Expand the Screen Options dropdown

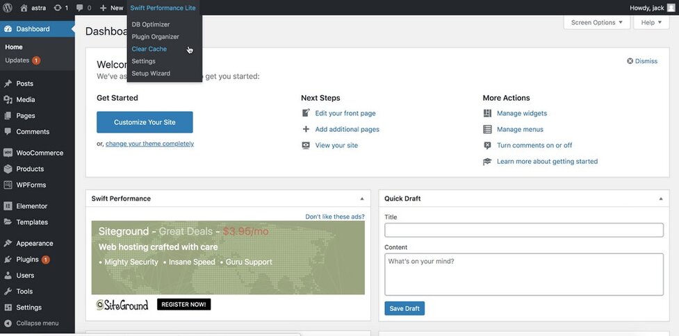597,22
